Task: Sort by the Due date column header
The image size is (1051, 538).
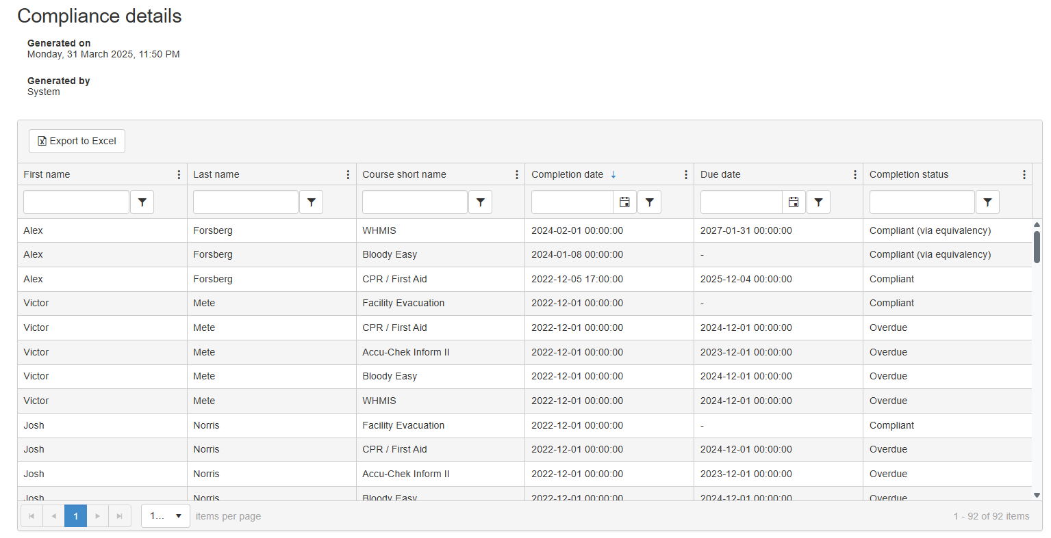Action: tap(720, 175)
